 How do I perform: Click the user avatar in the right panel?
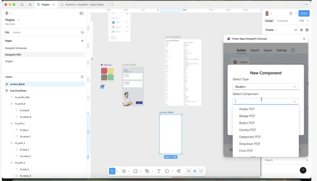point(267,13)
